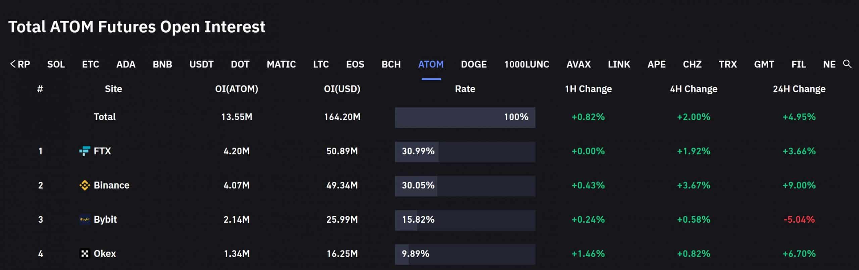Sort by the 1H Change column header
This screenshot has width=859, height=270.
[588, 89]
